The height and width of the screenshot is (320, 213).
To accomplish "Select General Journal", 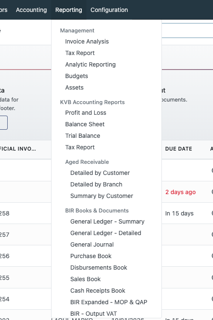I will (x=92, y=244).
